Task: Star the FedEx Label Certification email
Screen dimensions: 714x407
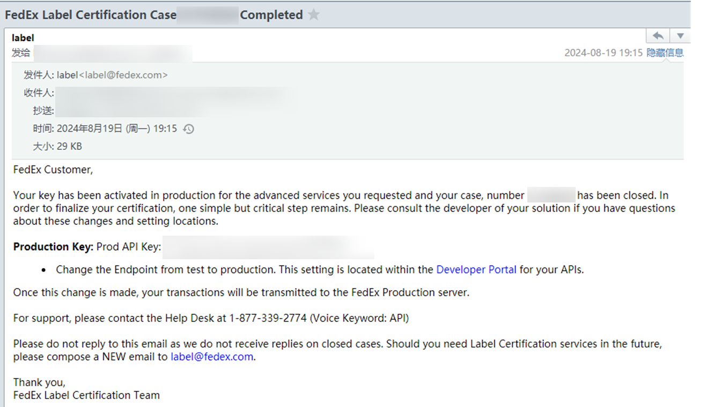Action: click(314, 15)
